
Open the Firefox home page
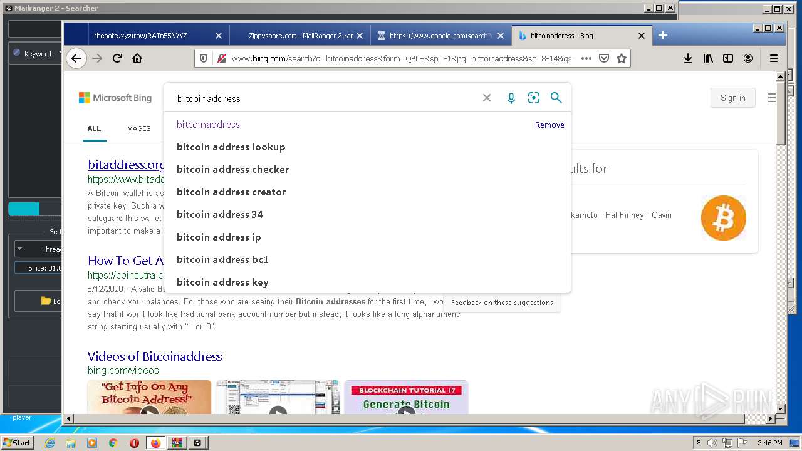[137, 58]
